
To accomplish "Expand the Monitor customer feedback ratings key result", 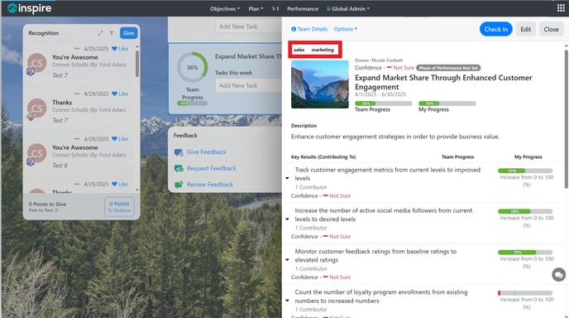I will pyautogui.click(x=287, y=260).
